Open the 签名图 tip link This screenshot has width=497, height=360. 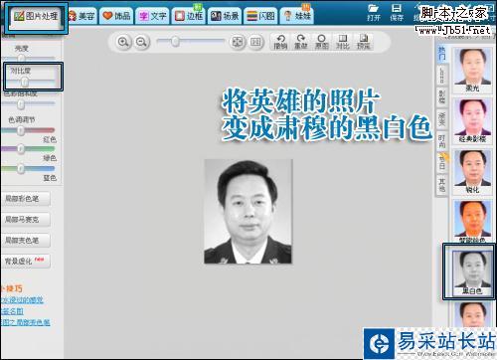click(12, 311)
